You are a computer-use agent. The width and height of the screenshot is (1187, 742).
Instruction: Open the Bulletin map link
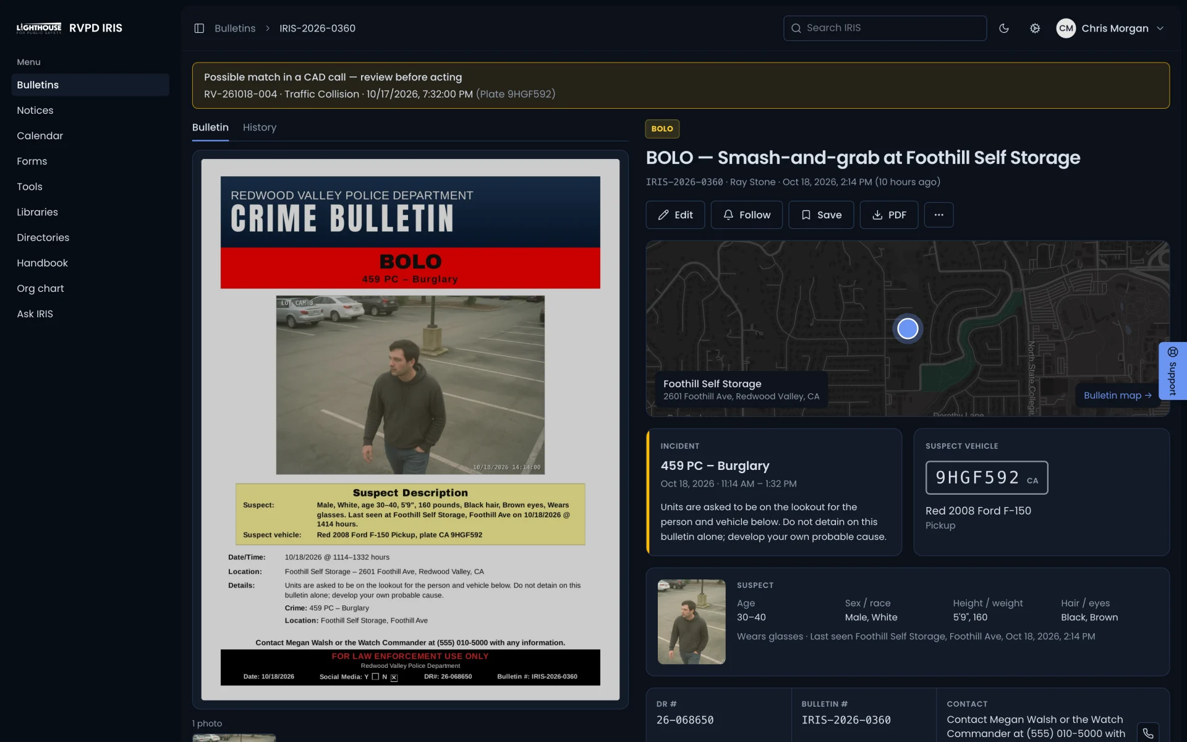[1118, 395]
